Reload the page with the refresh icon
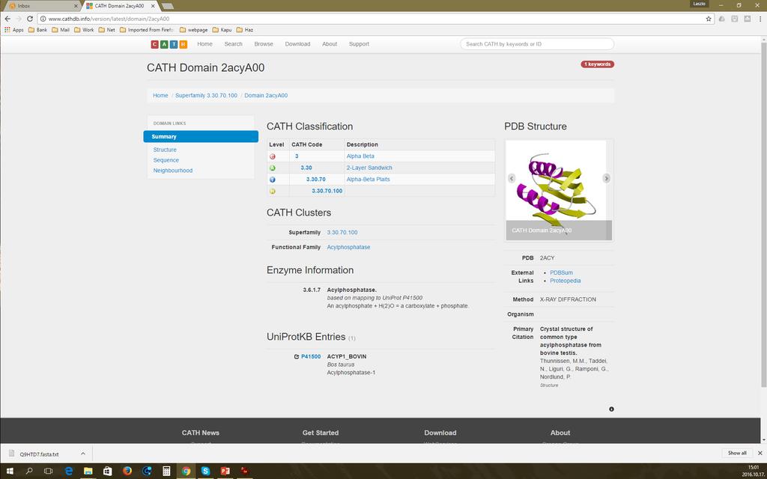 pyautogui.click(x=30, y=19)
